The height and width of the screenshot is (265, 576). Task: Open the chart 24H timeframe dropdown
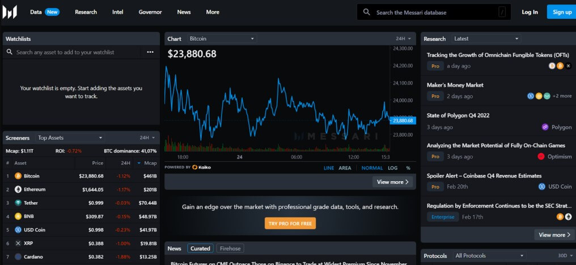403,39
